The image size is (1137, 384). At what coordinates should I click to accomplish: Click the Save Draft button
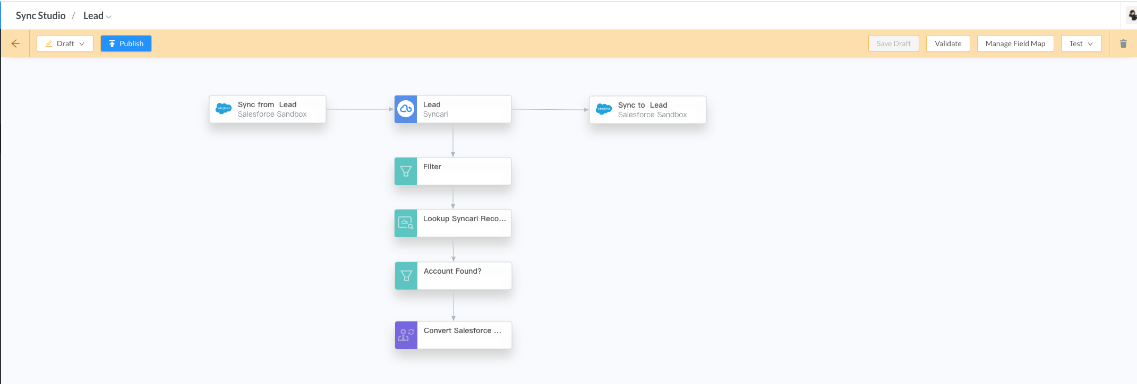click(x=894, y=43)
